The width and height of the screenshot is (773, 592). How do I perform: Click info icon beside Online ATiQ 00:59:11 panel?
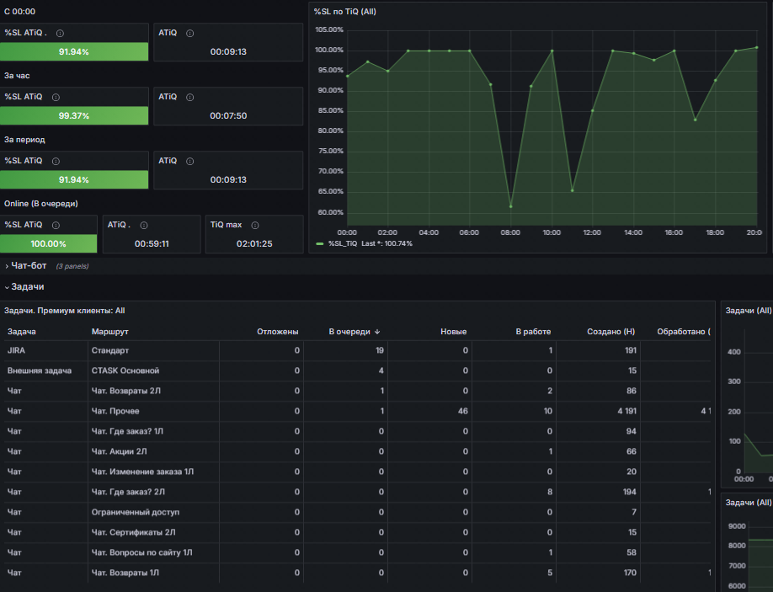(x=144, y=226)
